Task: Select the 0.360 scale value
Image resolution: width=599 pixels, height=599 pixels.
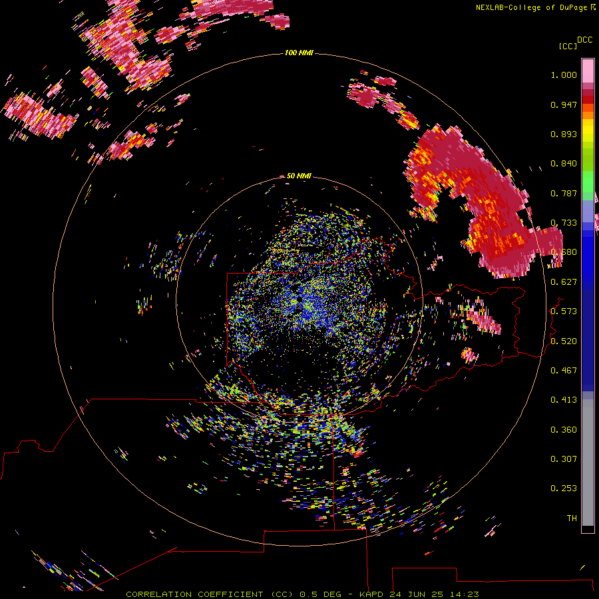Action: click(x=564, y=430)
